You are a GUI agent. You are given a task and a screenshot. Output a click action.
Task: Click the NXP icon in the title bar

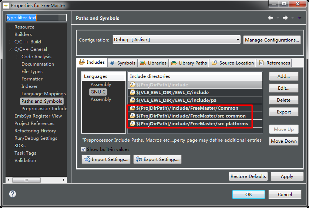(6, 6)
